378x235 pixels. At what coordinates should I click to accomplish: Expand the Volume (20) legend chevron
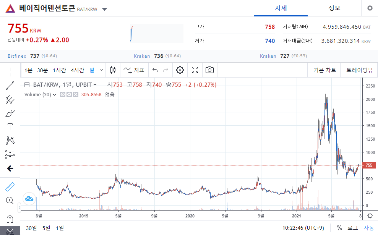pyautogui.click(x=55, y=95)
